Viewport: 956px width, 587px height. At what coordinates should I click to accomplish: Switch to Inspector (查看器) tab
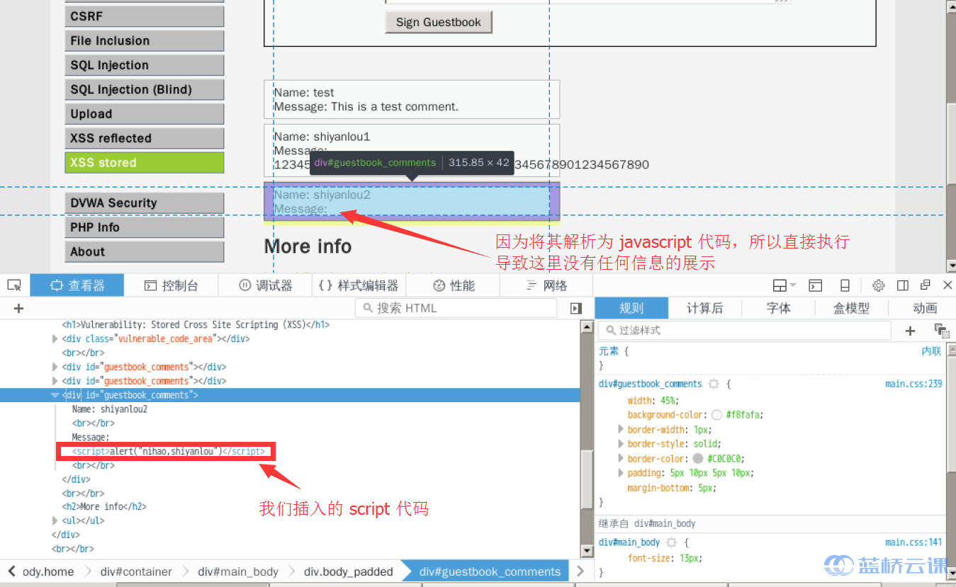pyautogui.click(x=77, y=285)
